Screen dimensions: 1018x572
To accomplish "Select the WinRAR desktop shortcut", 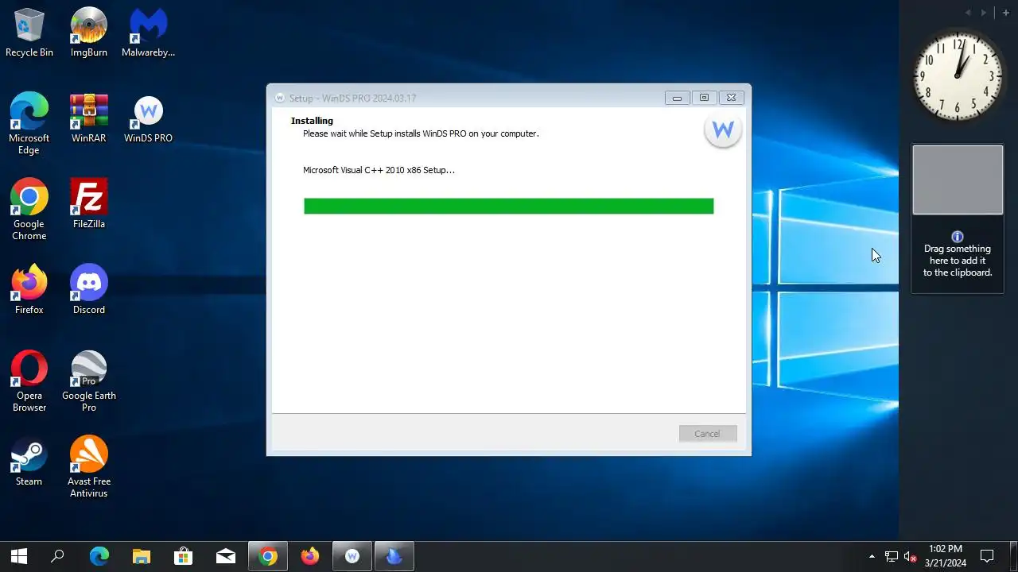I will [x=89, y=118].
